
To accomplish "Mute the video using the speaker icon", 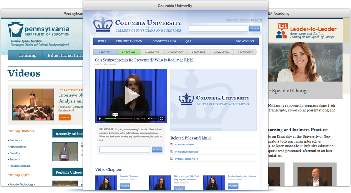I will pos(149,118).
